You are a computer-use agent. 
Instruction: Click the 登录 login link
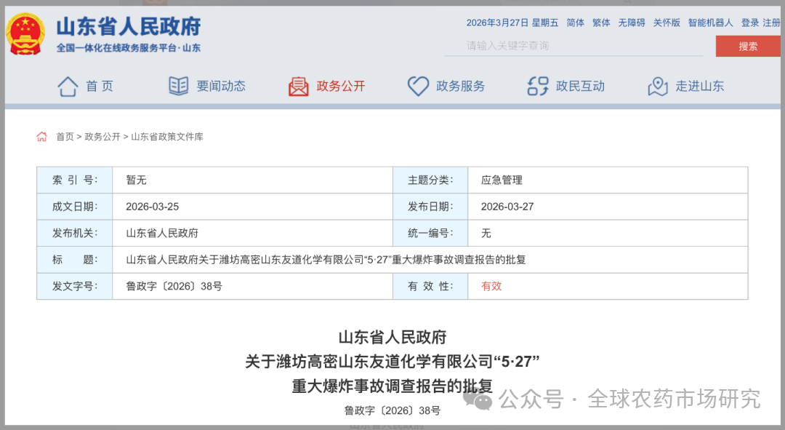coord(751,23)
